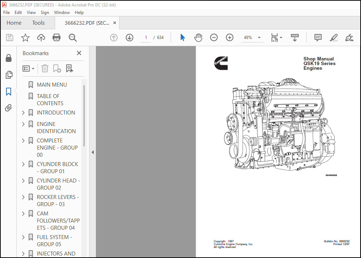Open the zoom percentage dropdown
This screenshot has height=258, width=361.
[259, 38]
